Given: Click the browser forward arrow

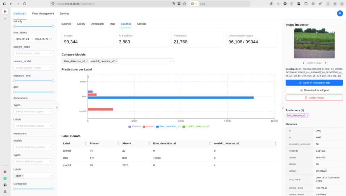Looking at the screenshot, I should click(x=18, y=4).
